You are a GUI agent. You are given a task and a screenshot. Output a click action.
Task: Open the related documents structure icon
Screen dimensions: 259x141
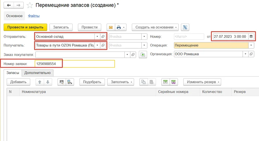coord(185,27)
